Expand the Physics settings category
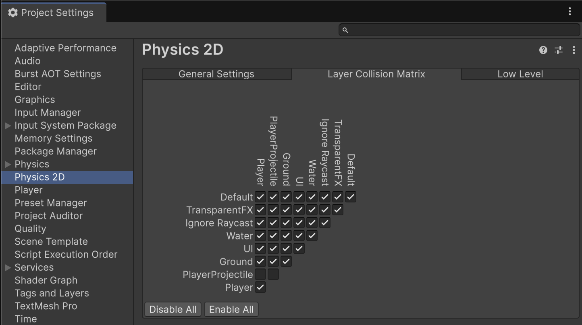Image resolution: width=582 pixels, height=325 pixels. click(8, 165)
